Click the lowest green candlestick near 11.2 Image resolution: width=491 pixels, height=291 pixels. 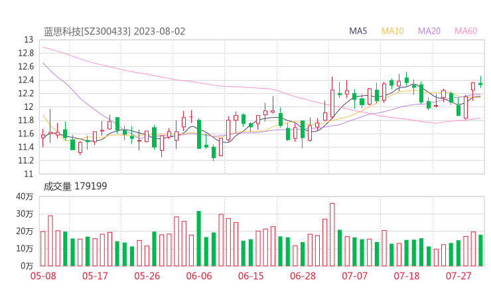214,153
